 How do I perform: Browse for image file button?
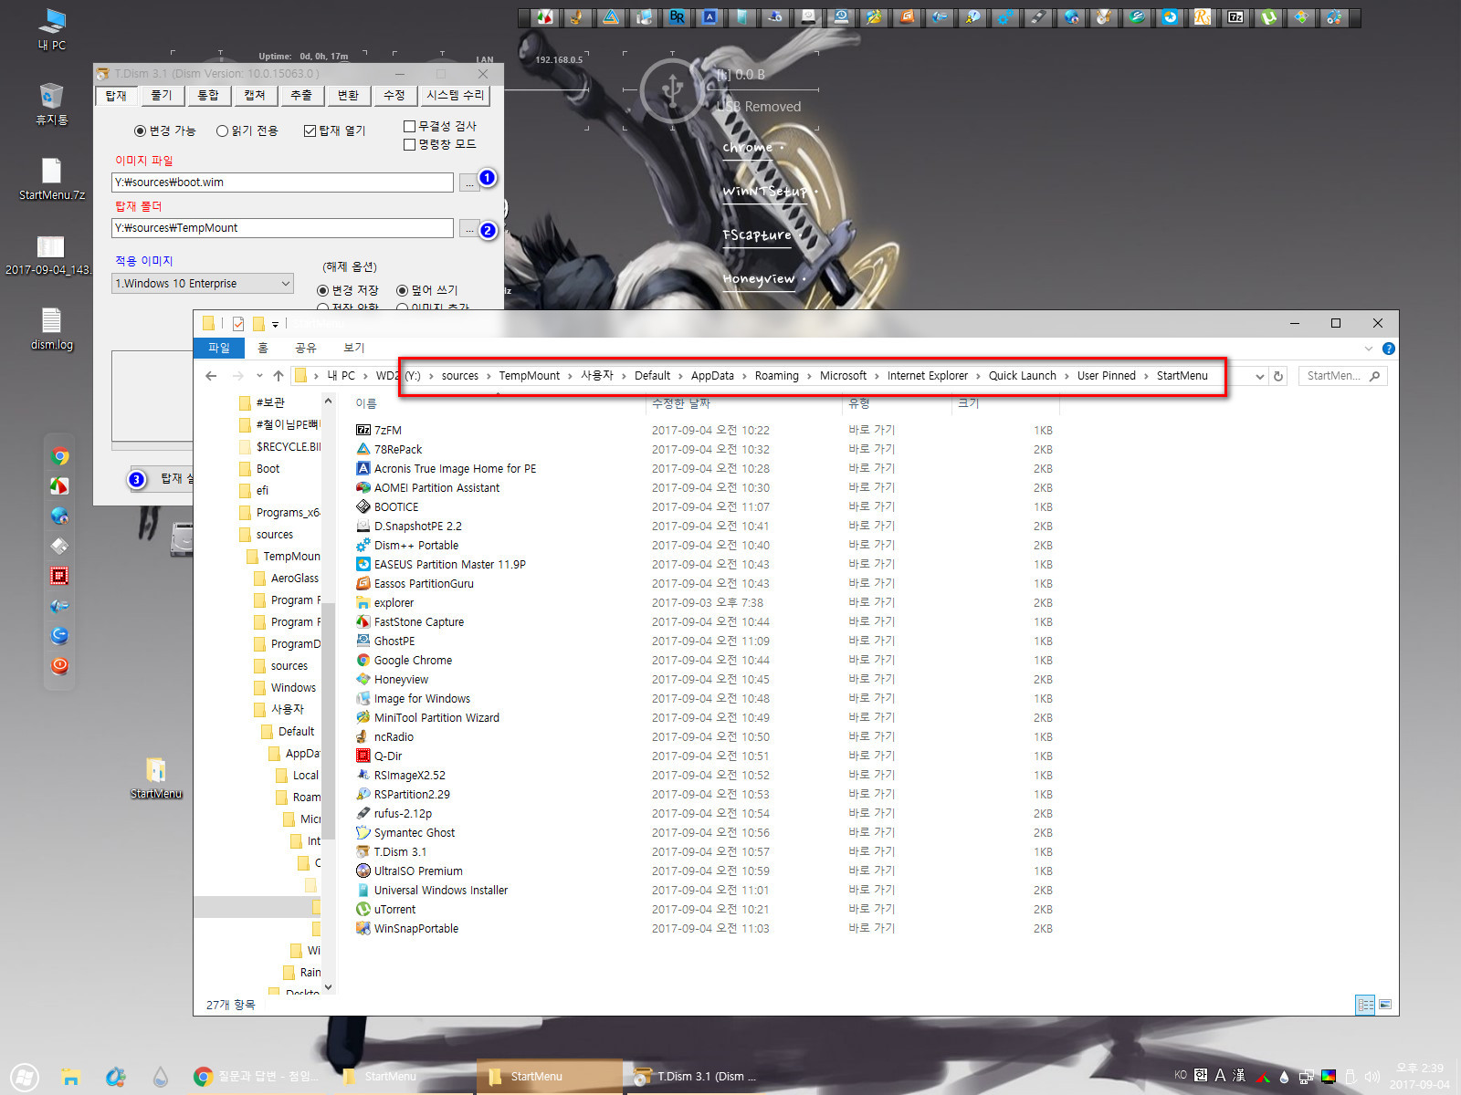tap(468, 182)
